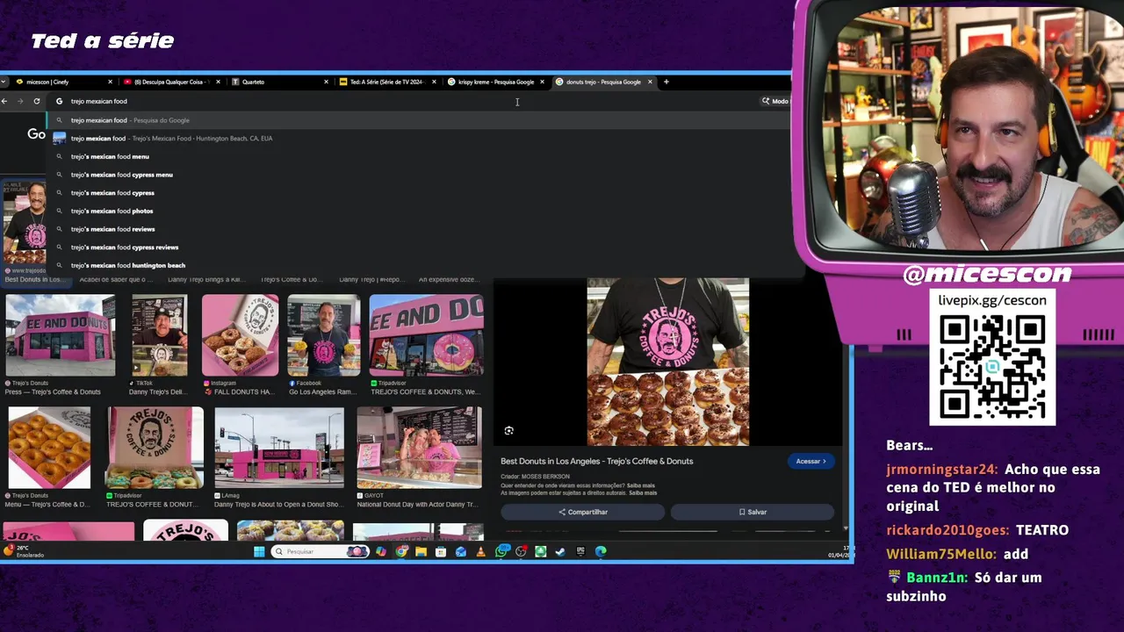Open Epic Games Launcher from the taskbar

pos(580,551)
